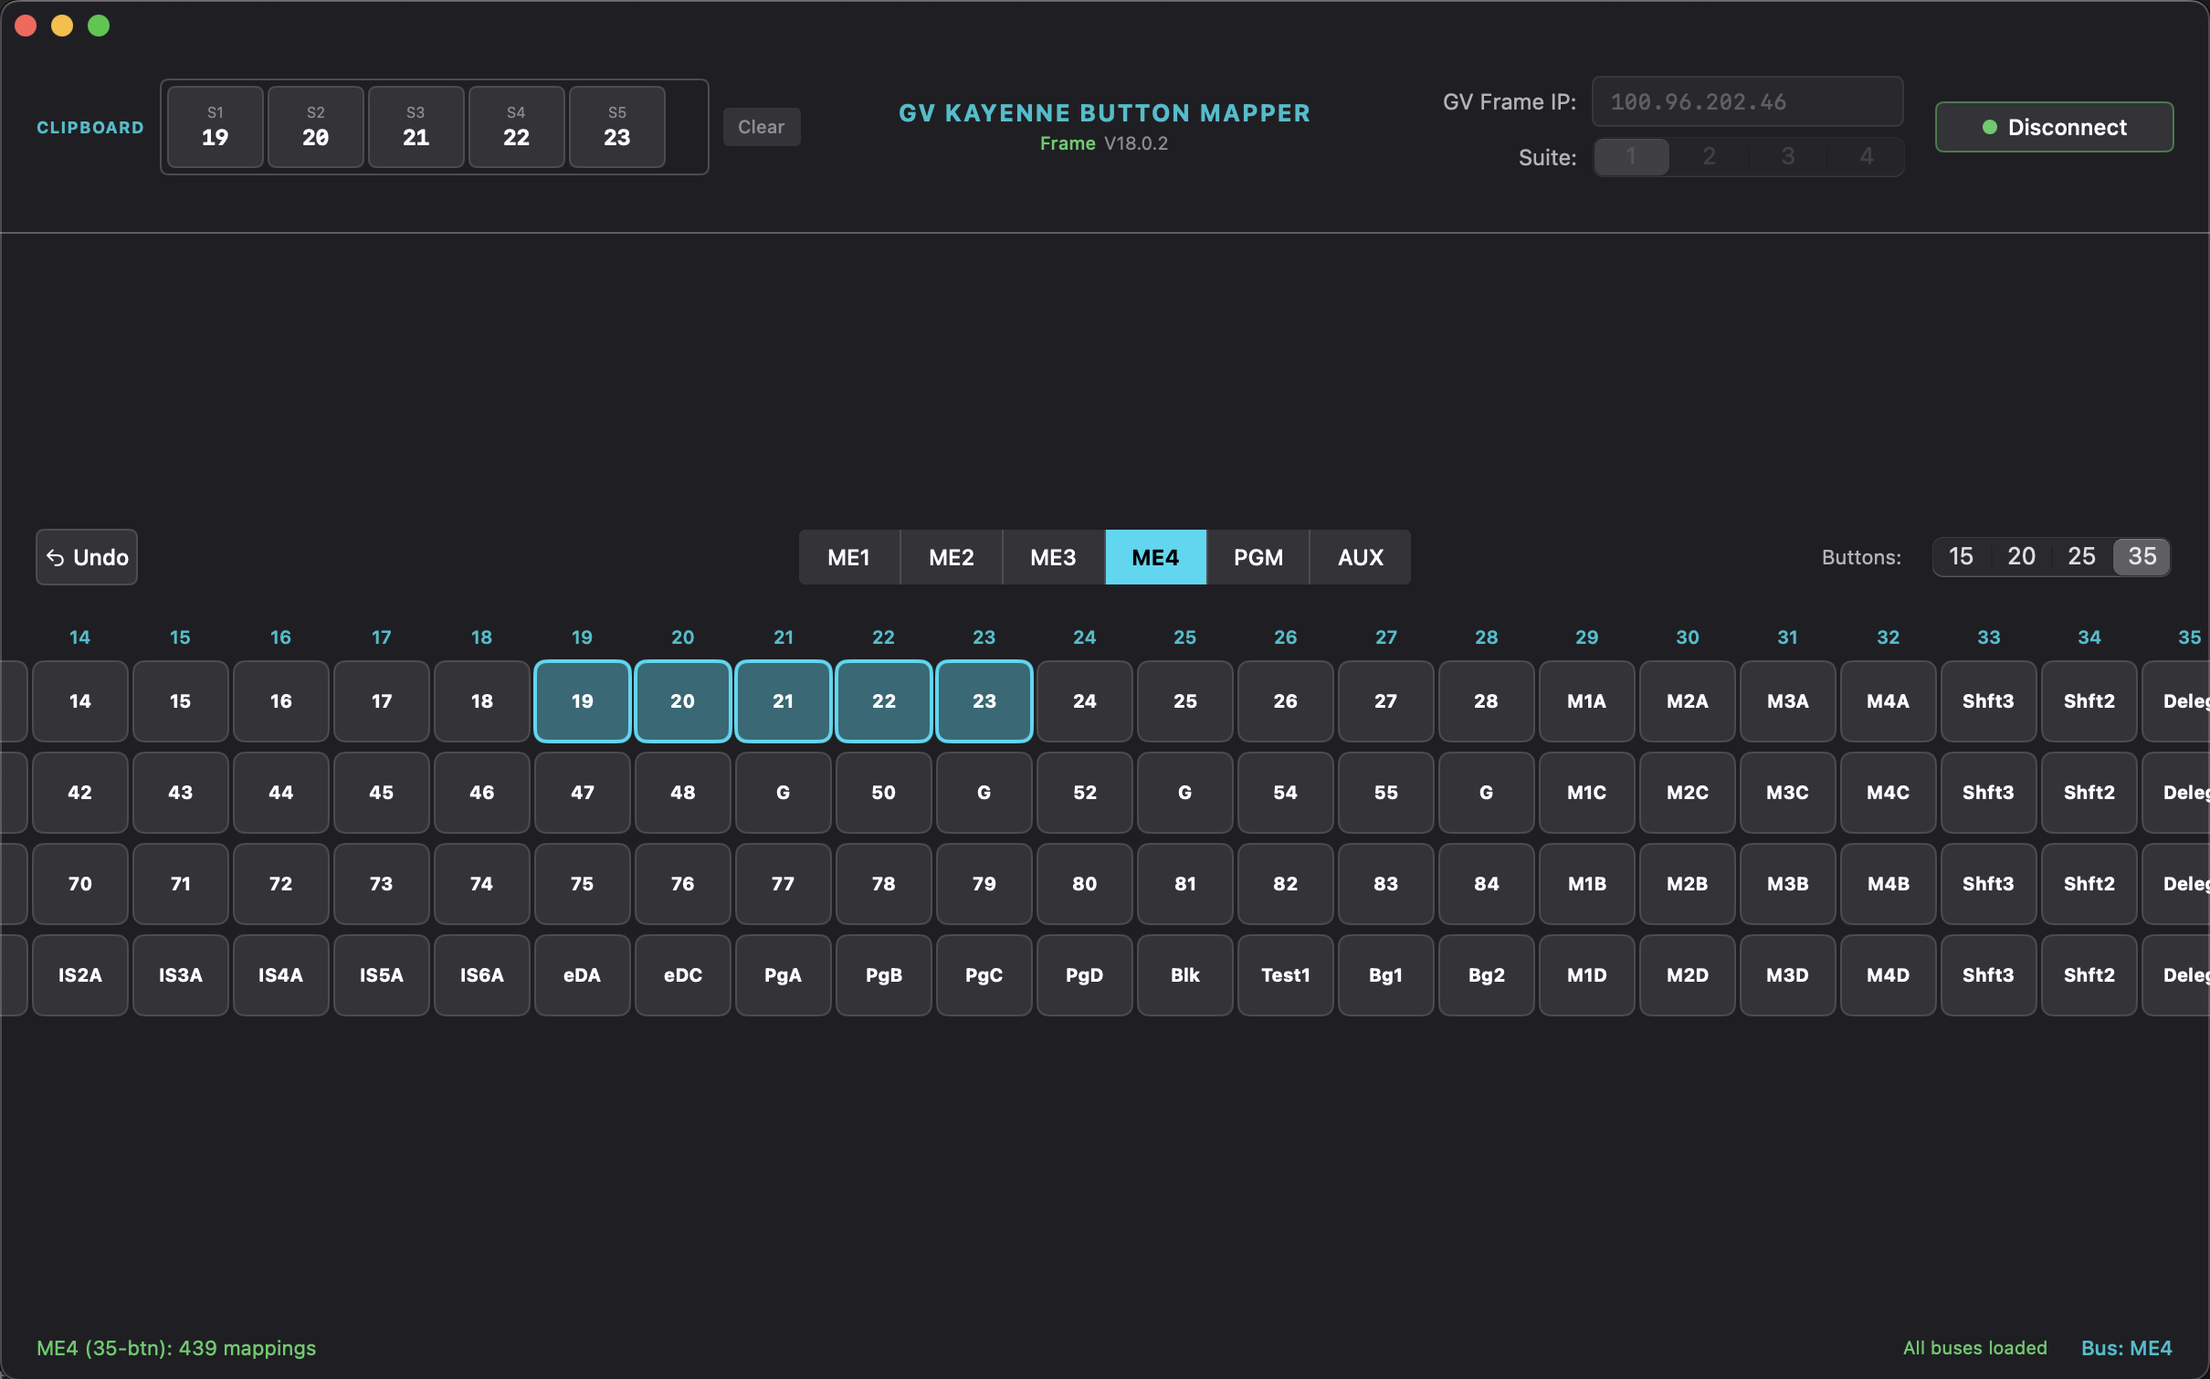This screenshot has height=1379, width=2210.
Task: Select Suite 4
Action: coord(1865,156)
